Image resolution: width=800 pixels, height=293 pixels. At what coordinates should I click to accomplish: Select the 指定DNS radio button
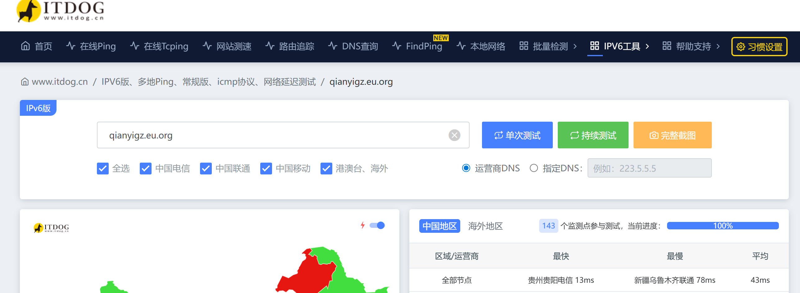pos(534,168)
